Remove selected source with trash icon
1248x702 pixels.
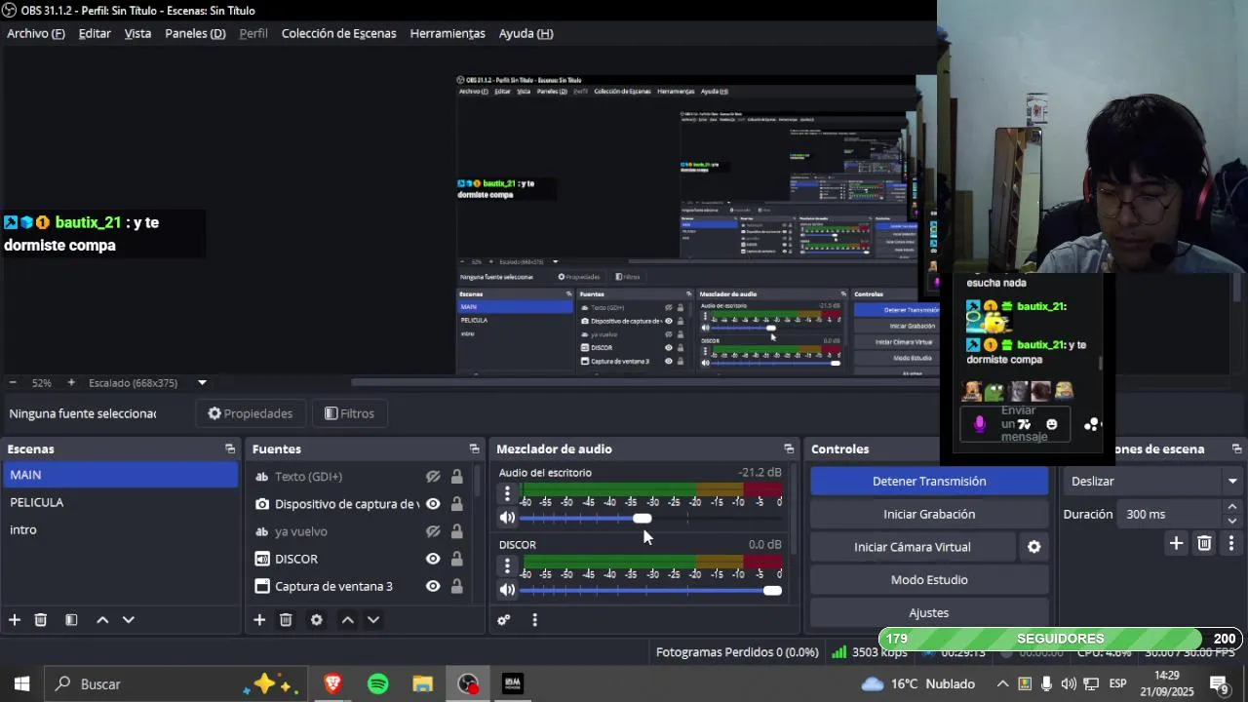(286, 620)
